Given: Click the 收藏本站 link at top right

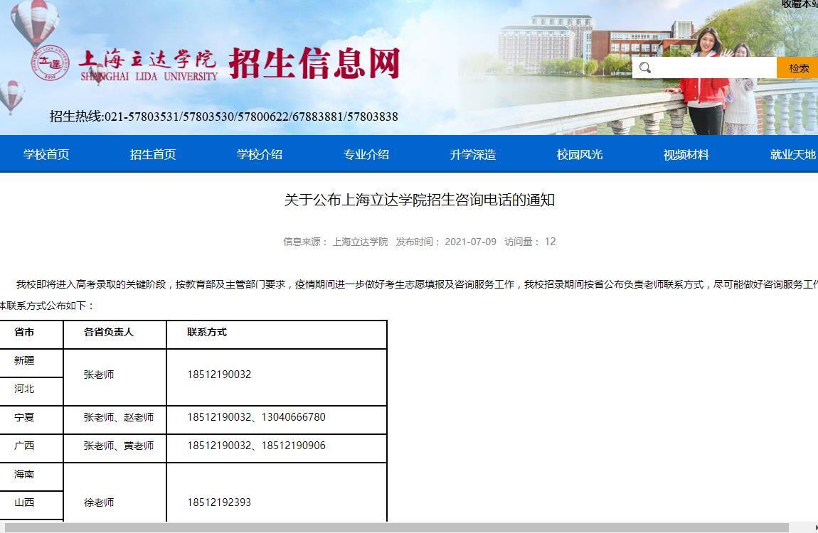Looking at the screenshot, I should tap(800, 4).
